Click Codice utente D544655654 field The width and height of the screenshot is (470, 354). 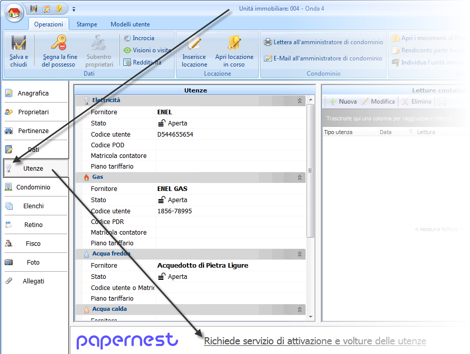click(x=230, y=135)
